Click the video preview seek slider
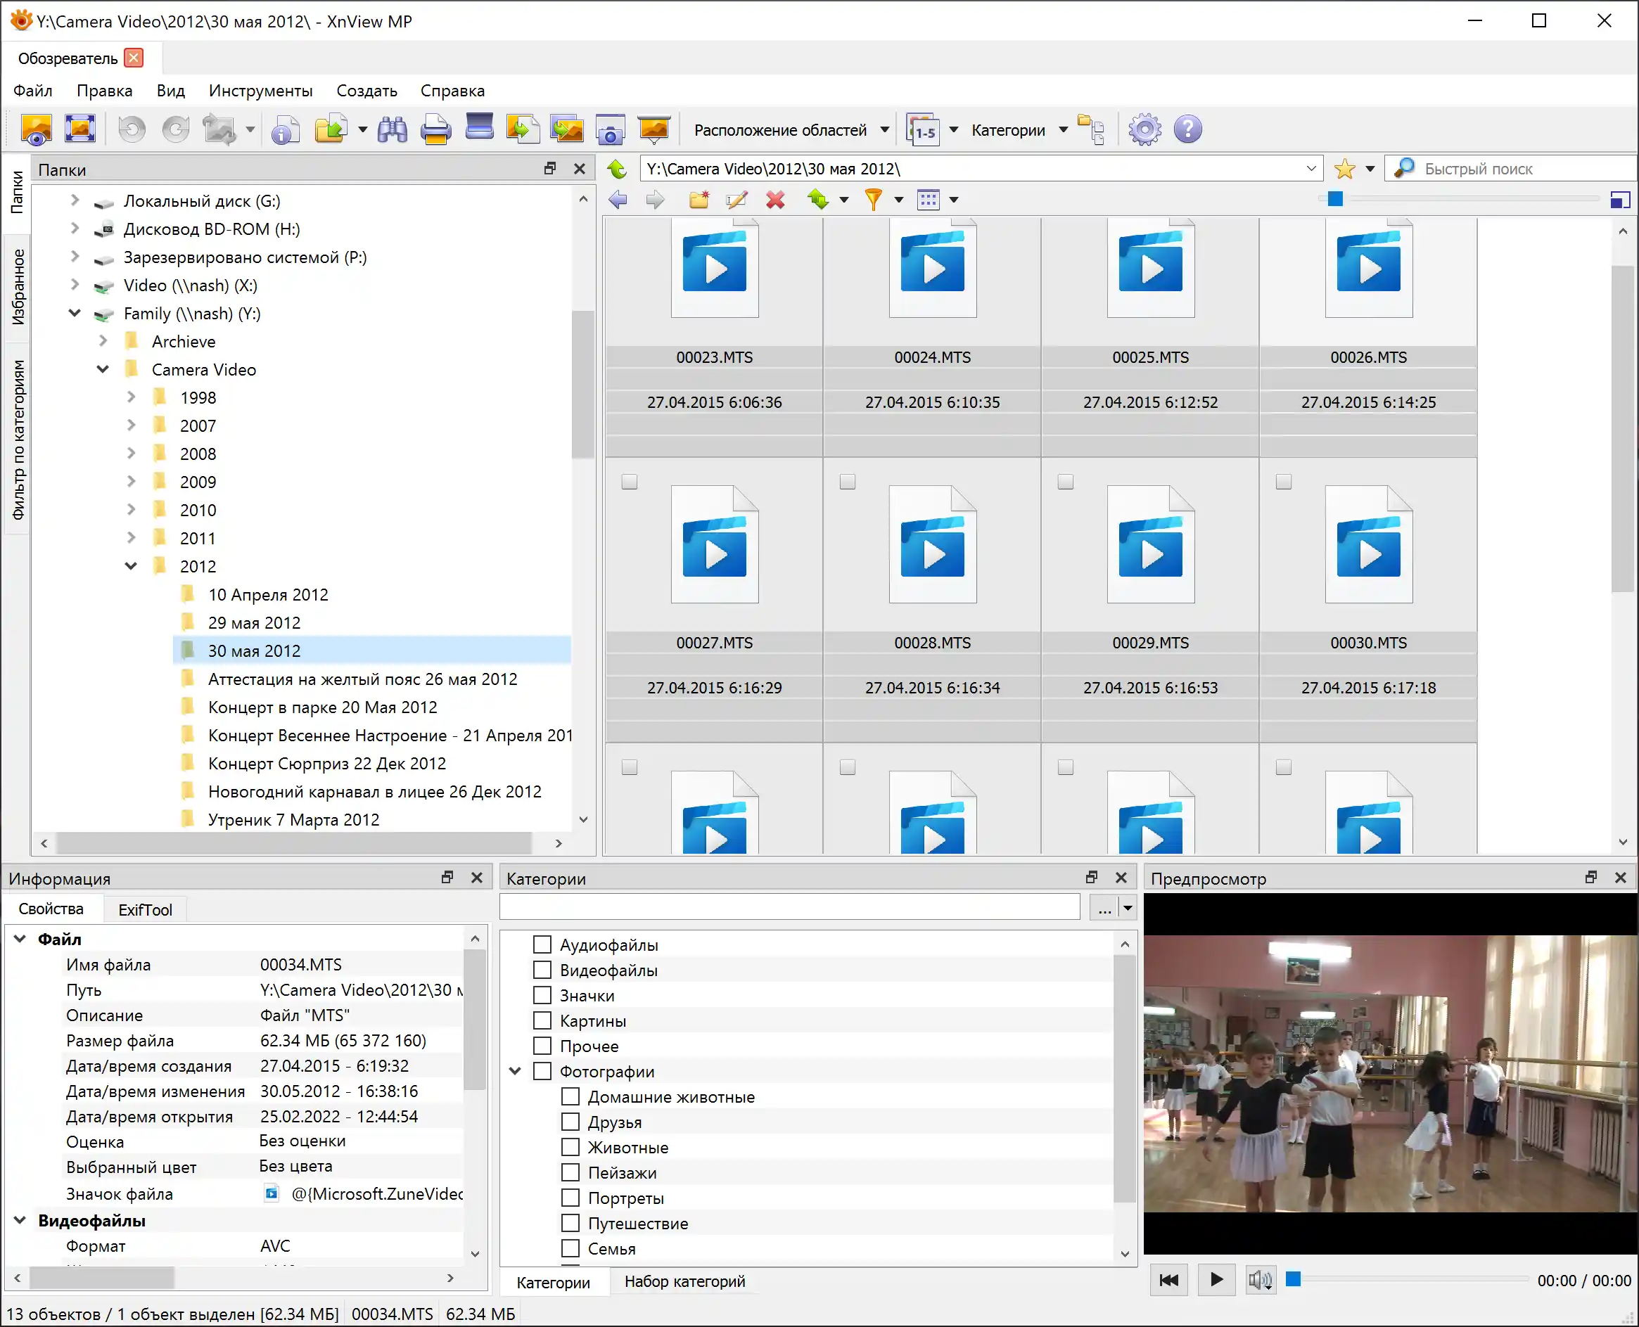This screenshot has height=1327, width=1639. click(1408, 1279)
